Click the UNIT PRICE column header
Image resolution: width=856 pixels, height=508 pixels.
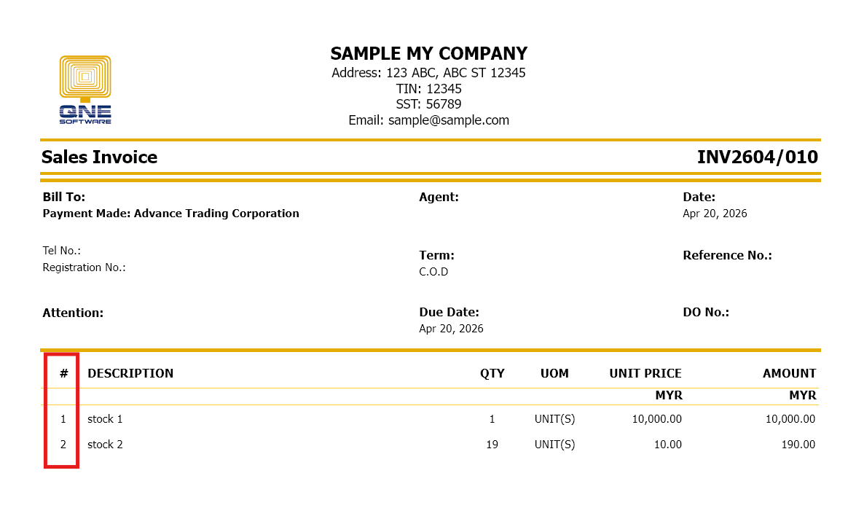point(645,373)
